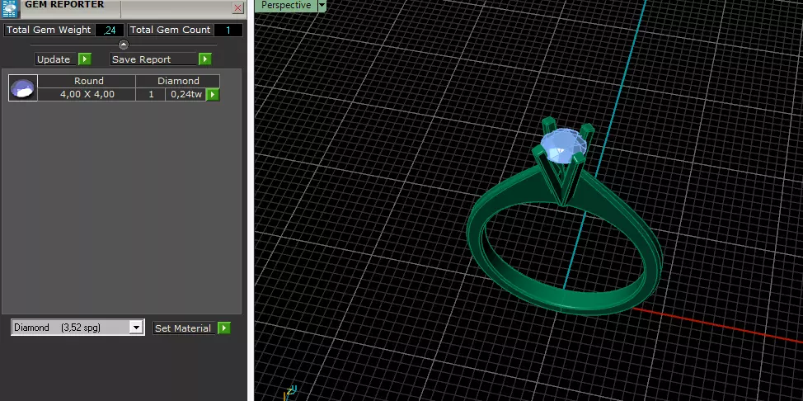803x401 pixels.
Task: Click the Gem Reporter panel icon
Action: click(x=9, y=9)
